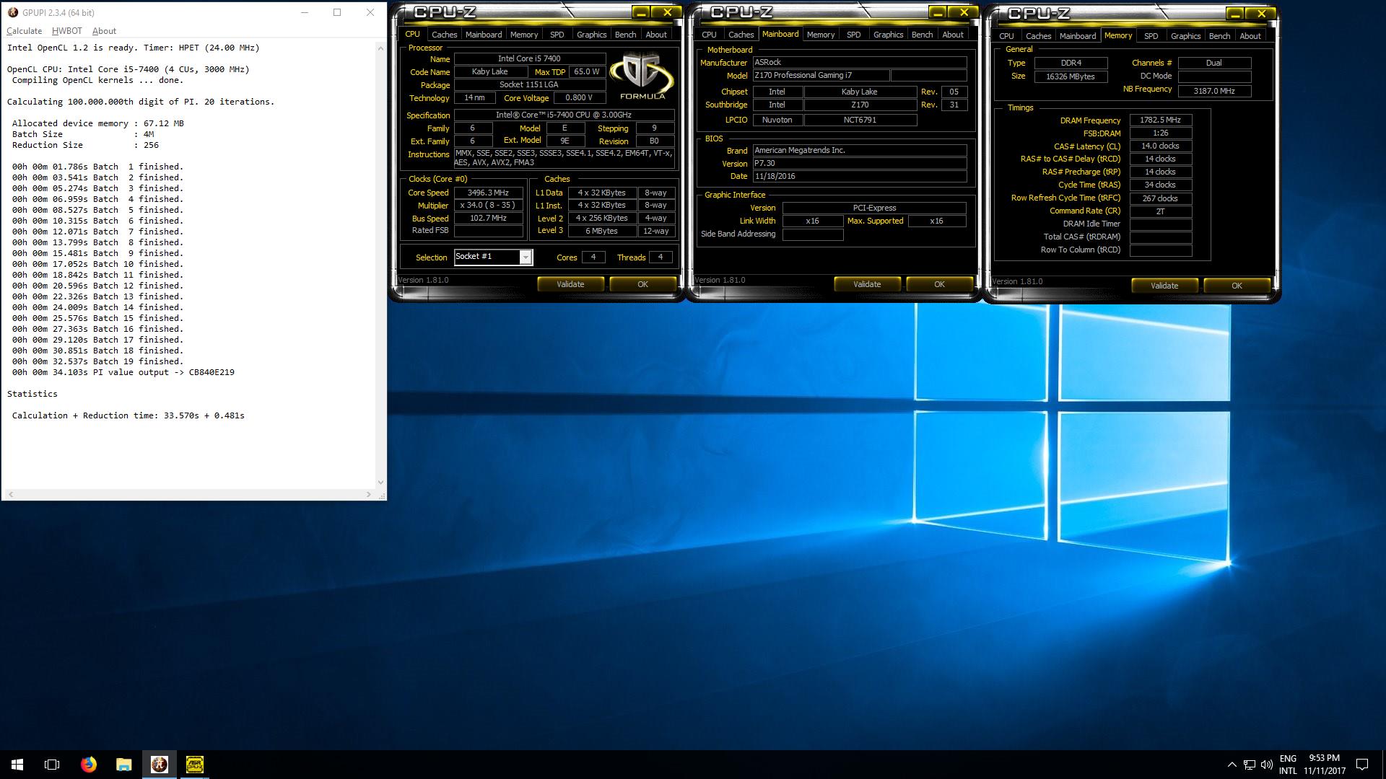Open the Calculate menu in GPUPI
Image resolution: width=1386 pixels, height=779 pixels.
point(24,31)
